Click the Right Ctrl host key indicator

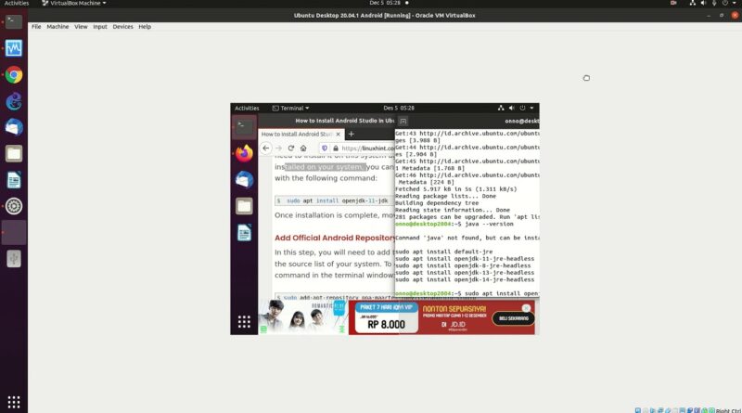728,410
